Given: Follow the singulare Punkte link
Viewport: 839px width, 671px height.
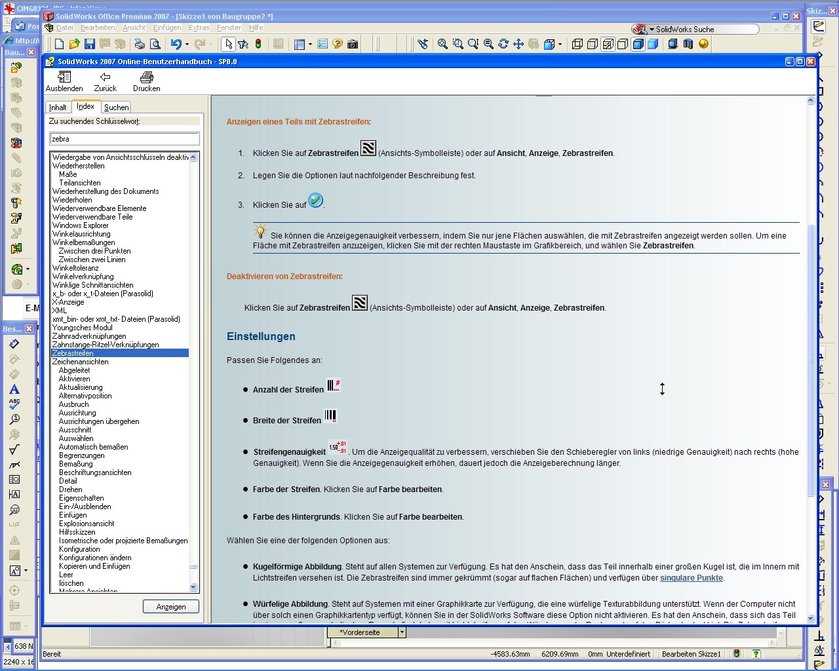Looking at the screenshot, I should (x=692, y=578).
